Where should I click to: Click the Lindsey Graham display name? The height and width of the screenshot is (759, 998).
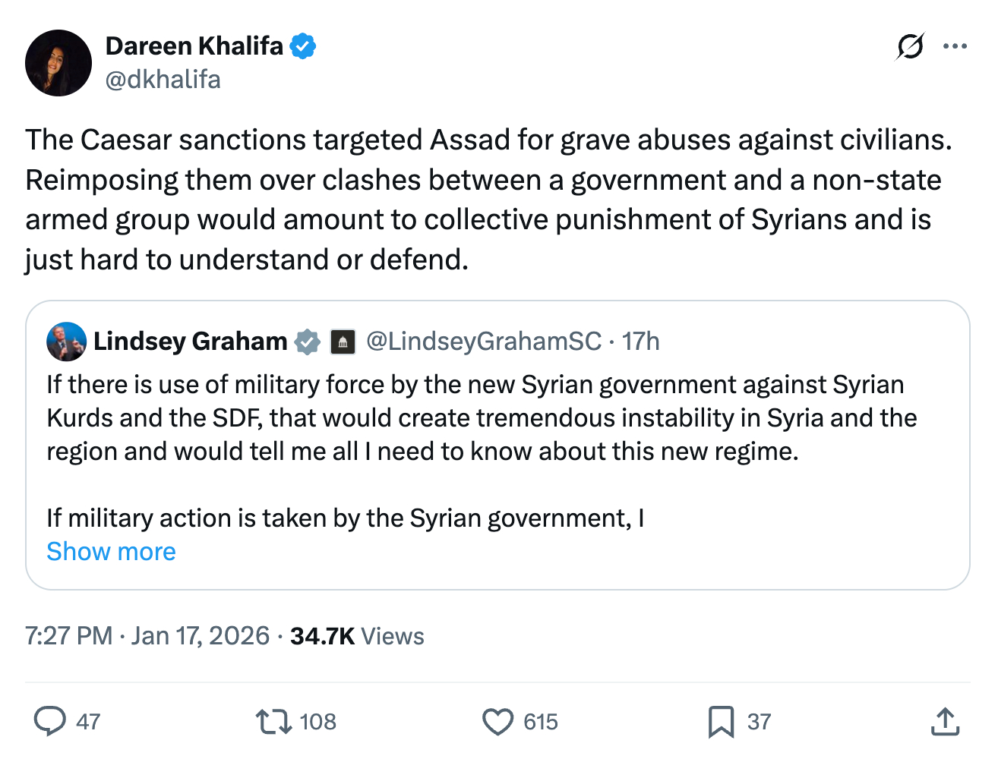click(190, 342)
